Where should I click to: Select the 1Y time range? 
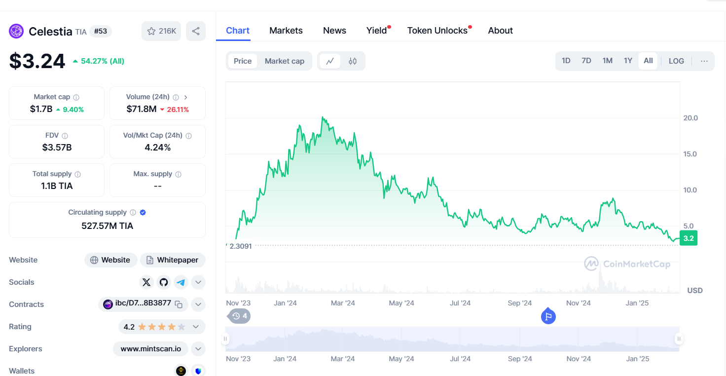click(628, 61)
